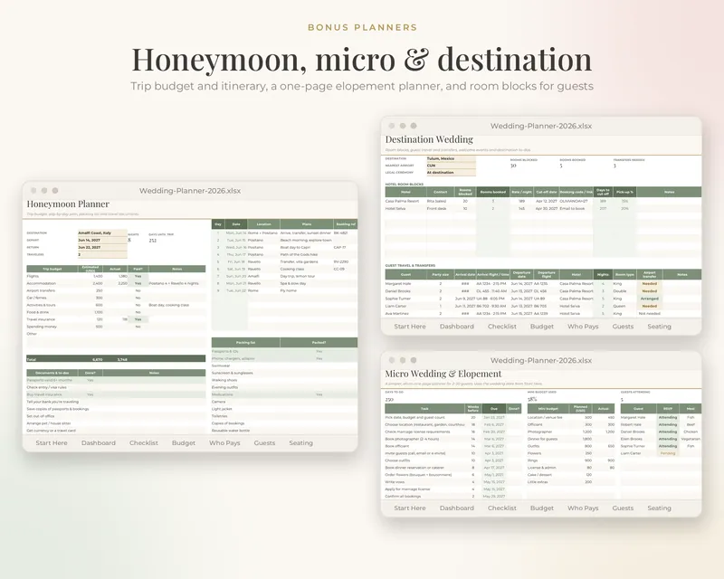This screenshot has width=724, height=579.
Task: Click first window dot of Honeymoon Planner window
Action: pos(33,191)
